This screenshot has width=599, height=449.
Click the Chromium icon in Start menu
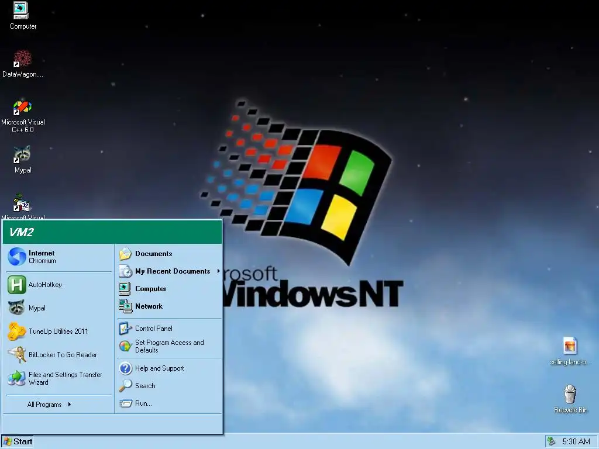point(17,257)
